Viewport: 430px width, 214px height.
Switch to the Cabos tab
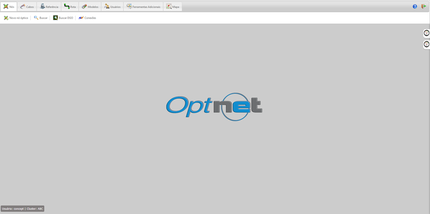click(27, 7)
